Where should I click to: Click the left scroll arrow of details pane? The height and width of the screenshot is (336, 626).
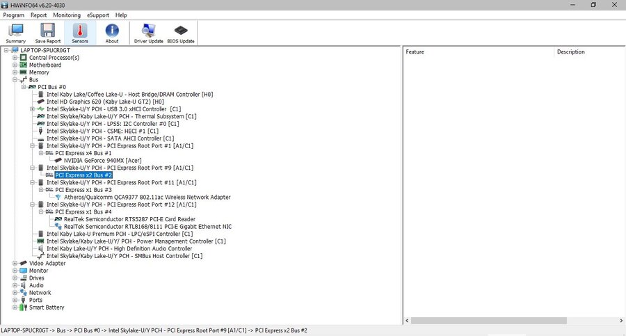[407, 321]
